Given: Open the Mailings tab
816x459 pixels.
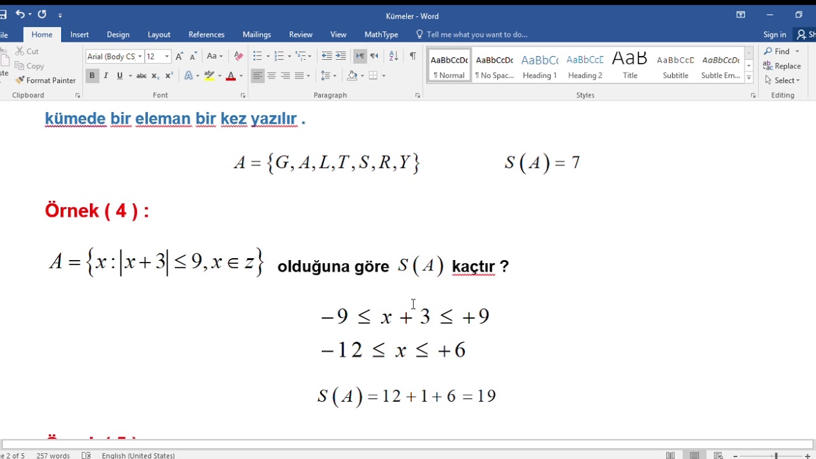Looking at the screenshot, I should [257, 34].
